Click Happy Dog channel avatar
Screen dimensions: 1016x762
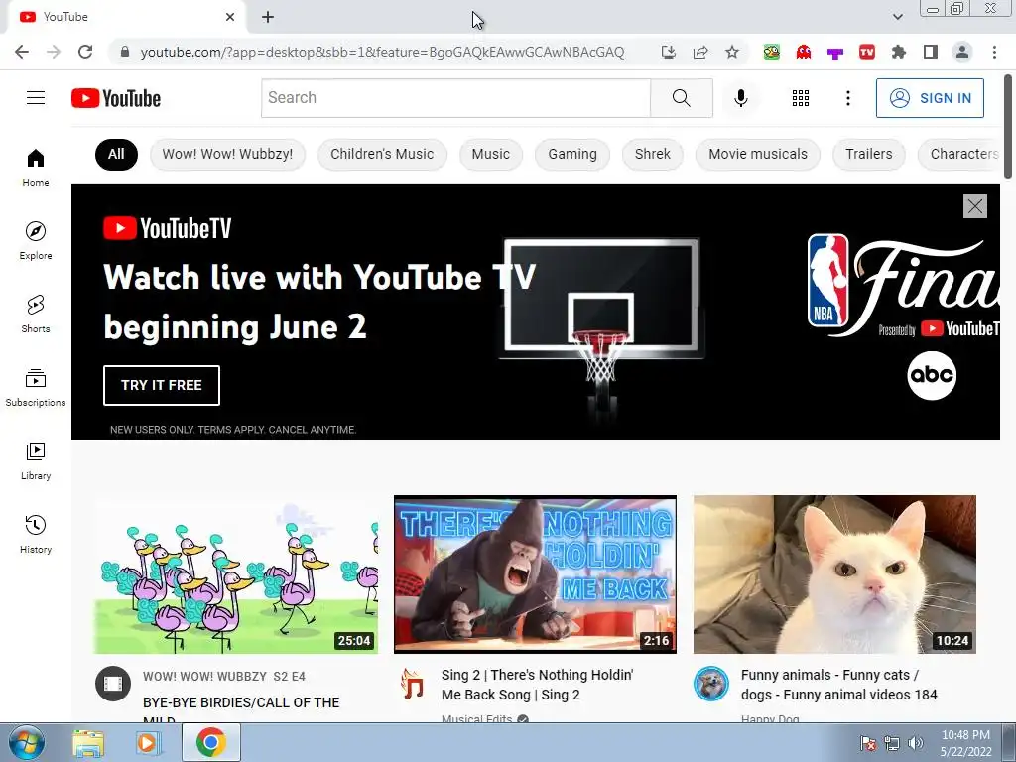click(x=710, y=684)
